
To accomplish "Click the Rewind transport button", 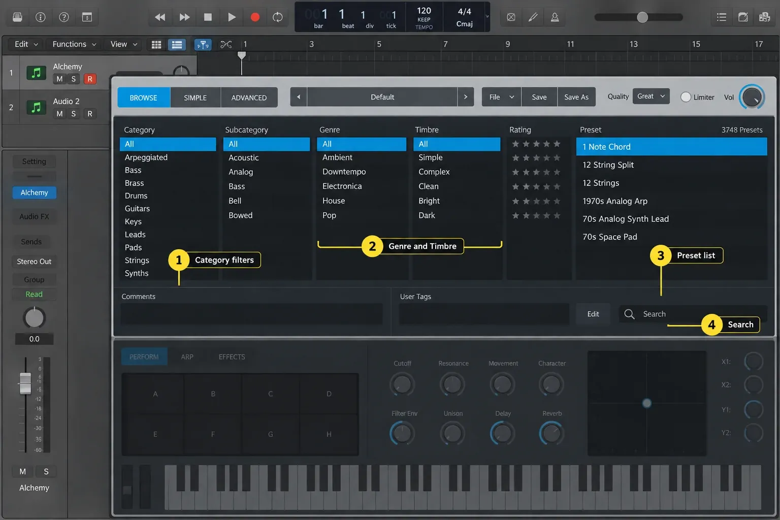I will tap(160, 17).
